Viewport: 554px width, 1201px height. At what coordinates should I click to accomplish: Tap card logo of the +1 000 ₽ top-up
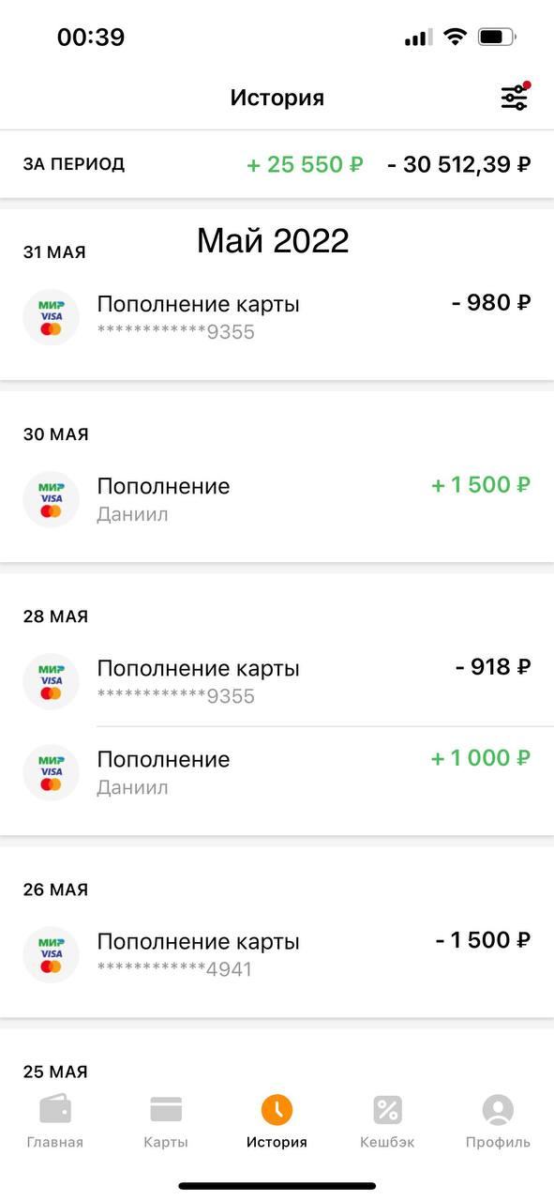[x=51, y=772]
